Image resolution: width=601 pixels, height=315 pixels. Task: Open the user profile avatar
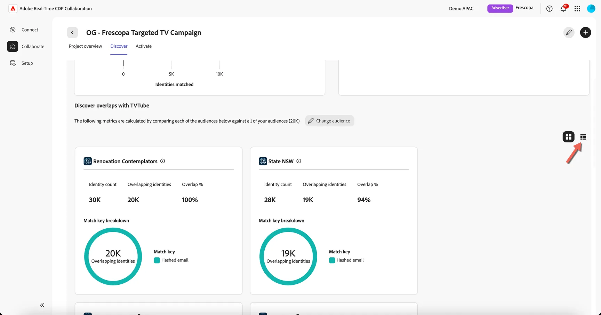pyautogui.click(x=591, y=9)
